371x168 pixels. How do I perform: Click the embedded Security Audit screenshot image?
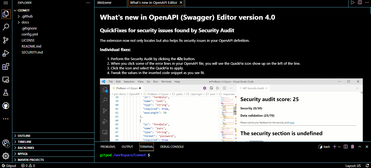[x=231, y=110]
